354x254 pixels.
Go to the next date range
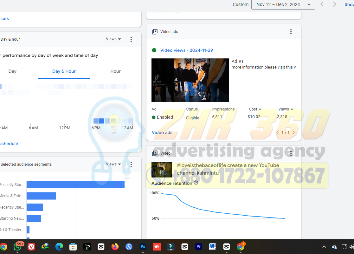[x=334, y=4]
